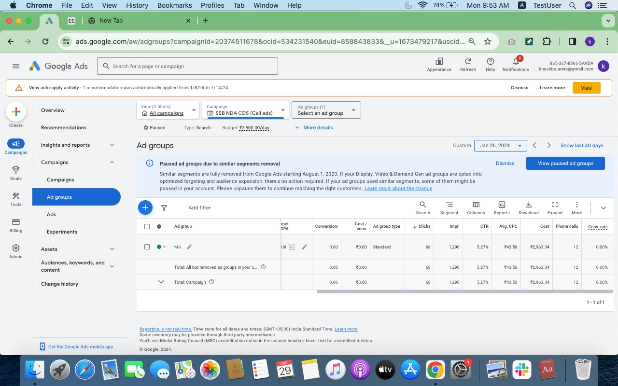
Task: Open the Mix ad group status dropdown
Action: (161, 247)
